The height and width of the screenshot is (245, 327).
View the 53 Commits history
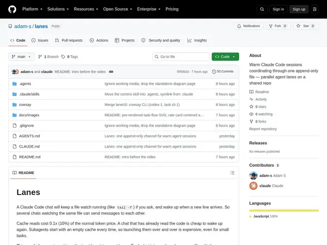223,71
